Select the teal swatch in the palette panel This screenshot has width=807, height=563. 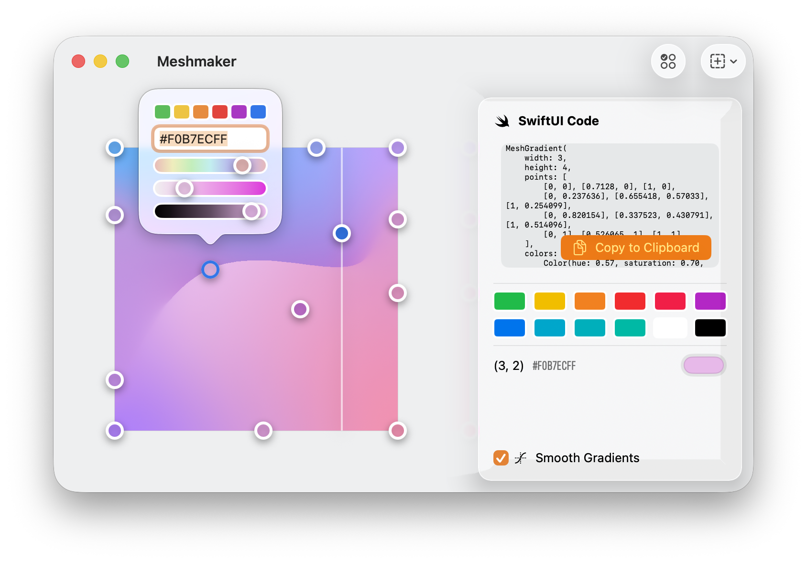pos(590,328)
